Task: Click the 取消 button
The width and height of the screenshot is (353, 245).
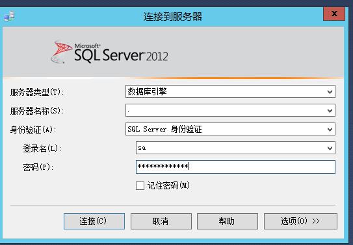Action: [x=161, y=221]
